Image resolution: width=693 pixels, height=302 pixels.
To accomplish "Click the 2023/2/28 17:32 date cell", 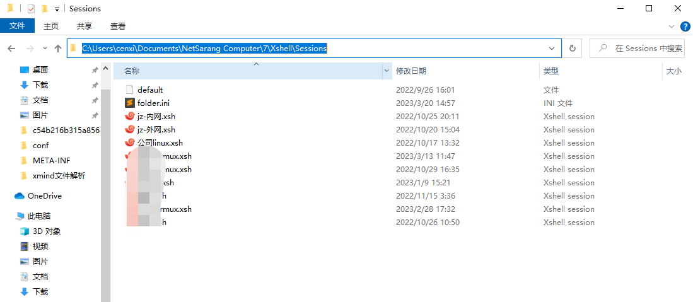I will pyautogui.click(x=425, y=209).
